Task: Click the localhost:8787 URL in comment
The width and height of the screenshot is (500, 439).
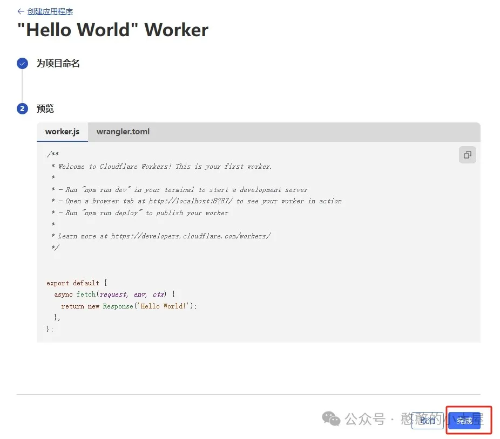Action: (191, 201)
